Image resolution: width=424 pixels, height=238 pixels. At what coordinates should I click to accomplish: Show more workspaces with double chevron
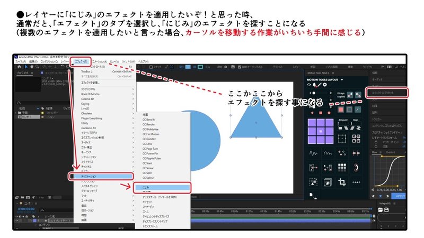(382, 67)
